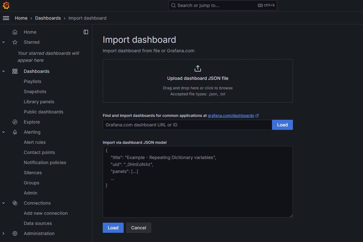The width and height of the screenshot is (363, 242).
Task: Open the grafana.com/dashboards link
Action: click(x=231, y=116)
